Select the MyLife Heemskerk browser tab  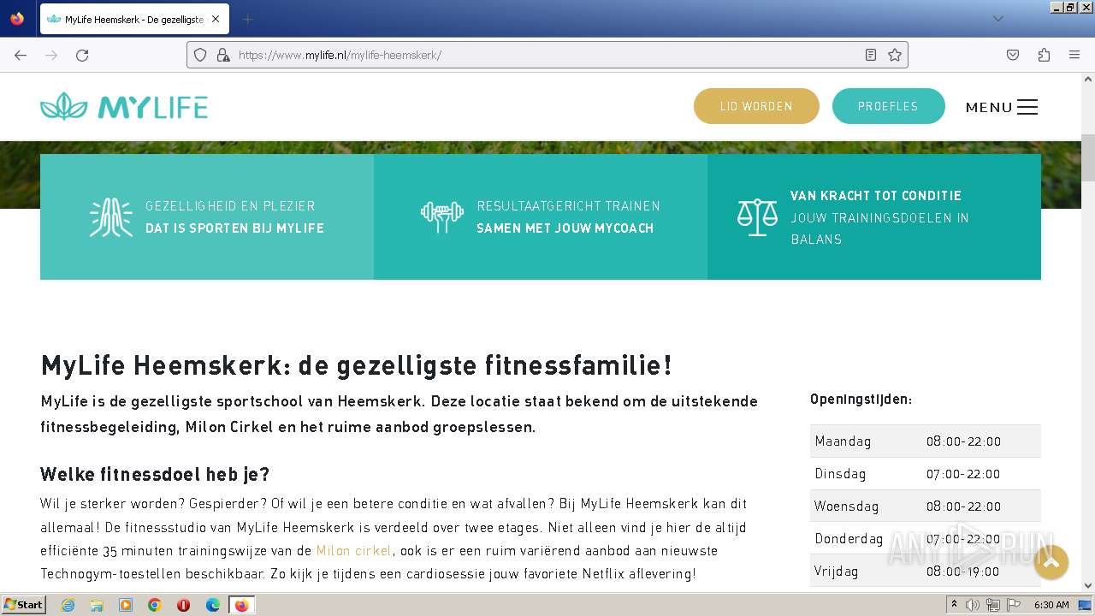tap(133, 19)
